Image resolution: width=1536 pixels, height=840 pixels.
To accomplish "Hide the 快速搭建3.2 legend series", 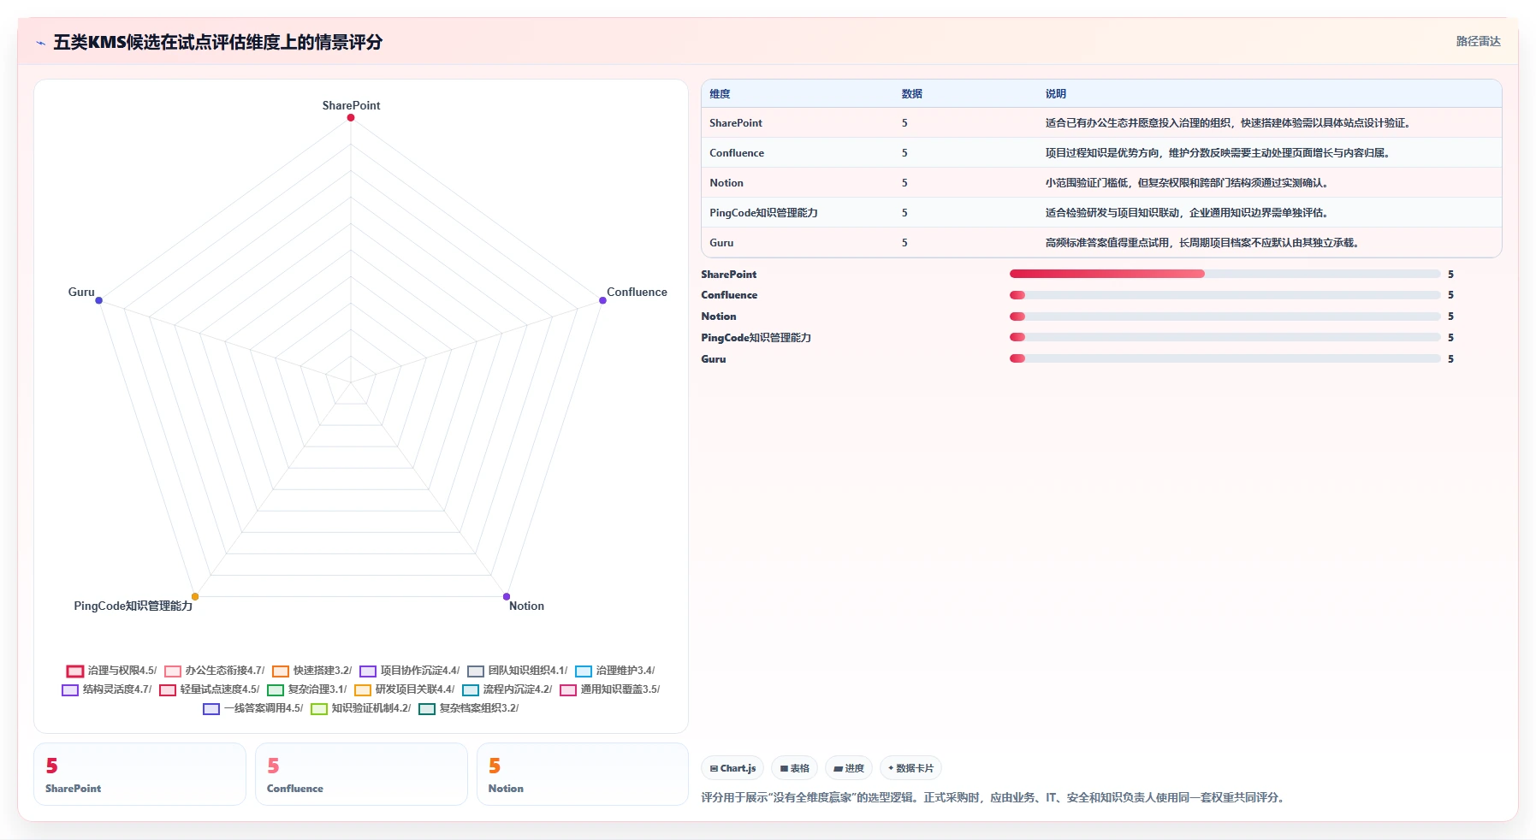I will coord(312,671).
